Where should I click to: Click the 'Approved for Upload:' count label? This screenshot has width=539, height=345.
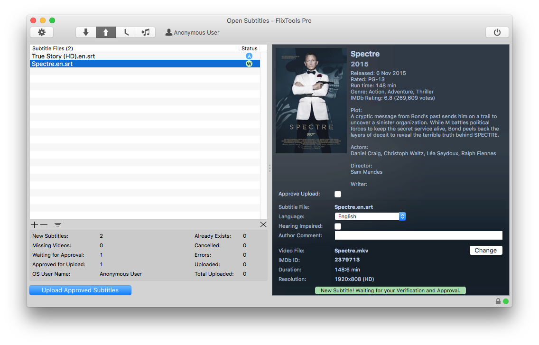[59, 264]
